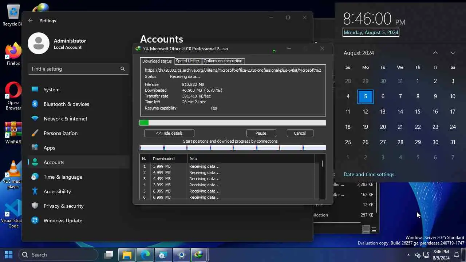The width and height of the screenshot is (466, 262).
Task: Select the Accounts settings category
Action: pyautogui.click(x=79, y=162)
